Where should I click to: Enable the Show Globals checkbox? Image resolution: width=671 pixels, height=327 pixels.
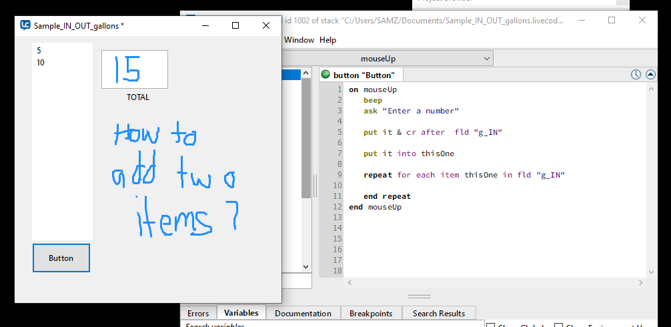coord(491,325)
